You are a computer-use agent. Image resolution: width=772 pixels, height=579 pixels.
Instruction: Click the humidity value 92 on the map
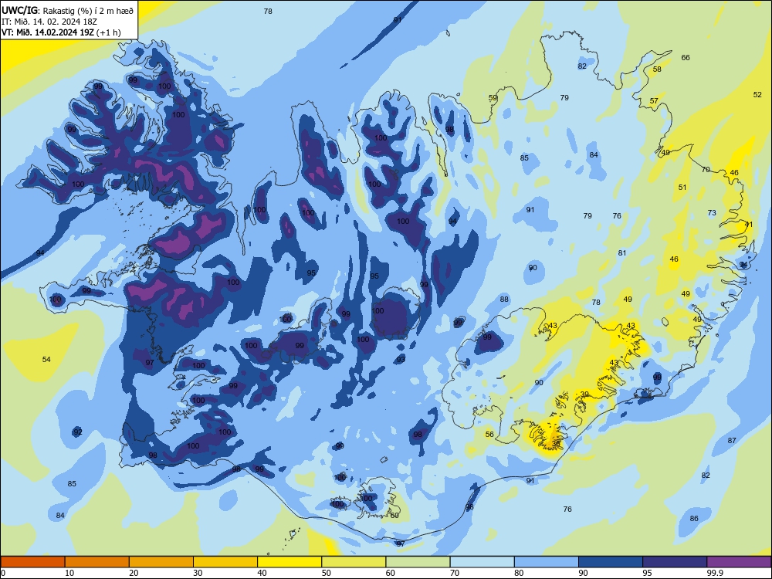coord(78,432)
